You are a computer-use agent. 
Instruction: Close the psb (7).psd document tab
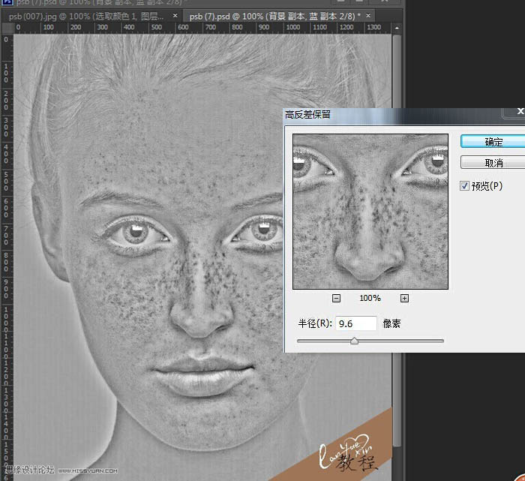tap(368, 16)
